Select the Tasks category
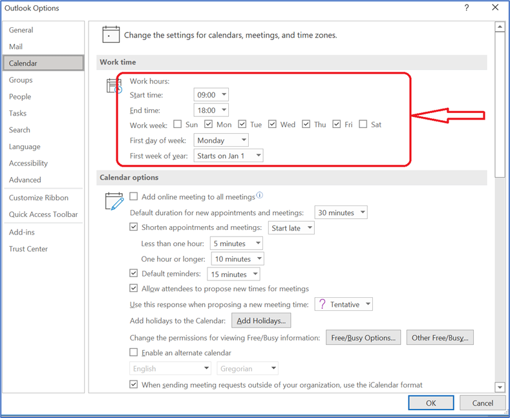 tap(43, 113)
